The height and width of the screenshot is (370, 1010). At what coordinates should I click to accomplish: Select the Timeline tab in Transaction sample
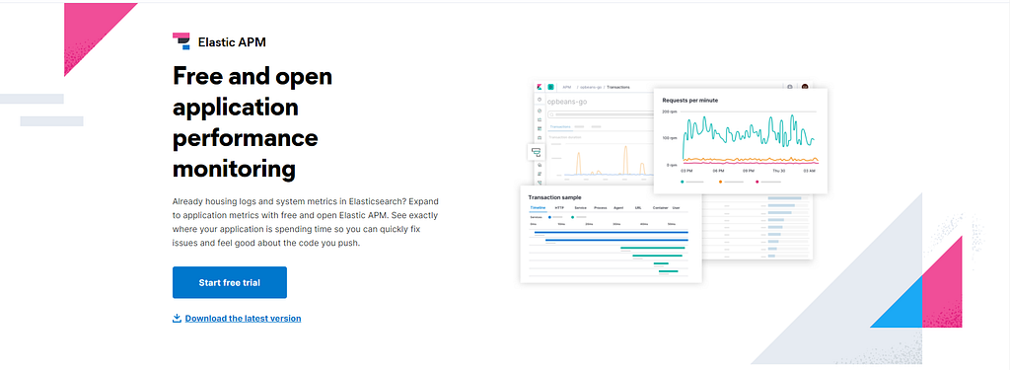tap(538, 208)
